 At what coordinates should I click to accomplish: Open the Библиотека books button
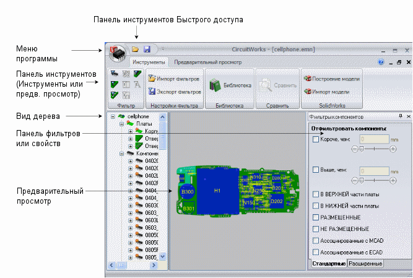[230, 85]
